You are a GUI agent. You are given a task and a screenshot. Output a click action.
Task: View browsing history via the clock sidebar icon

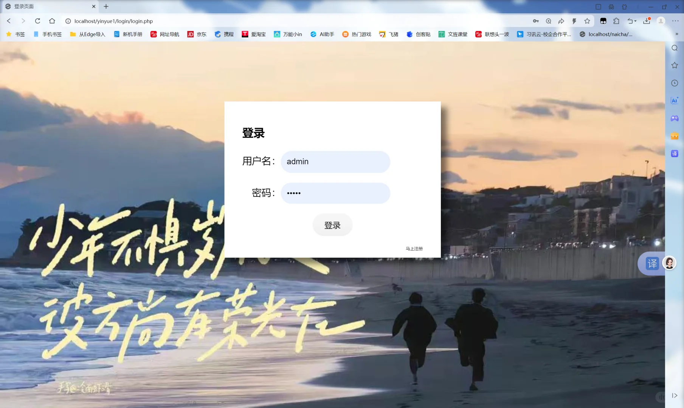click(x=675, y=83)
